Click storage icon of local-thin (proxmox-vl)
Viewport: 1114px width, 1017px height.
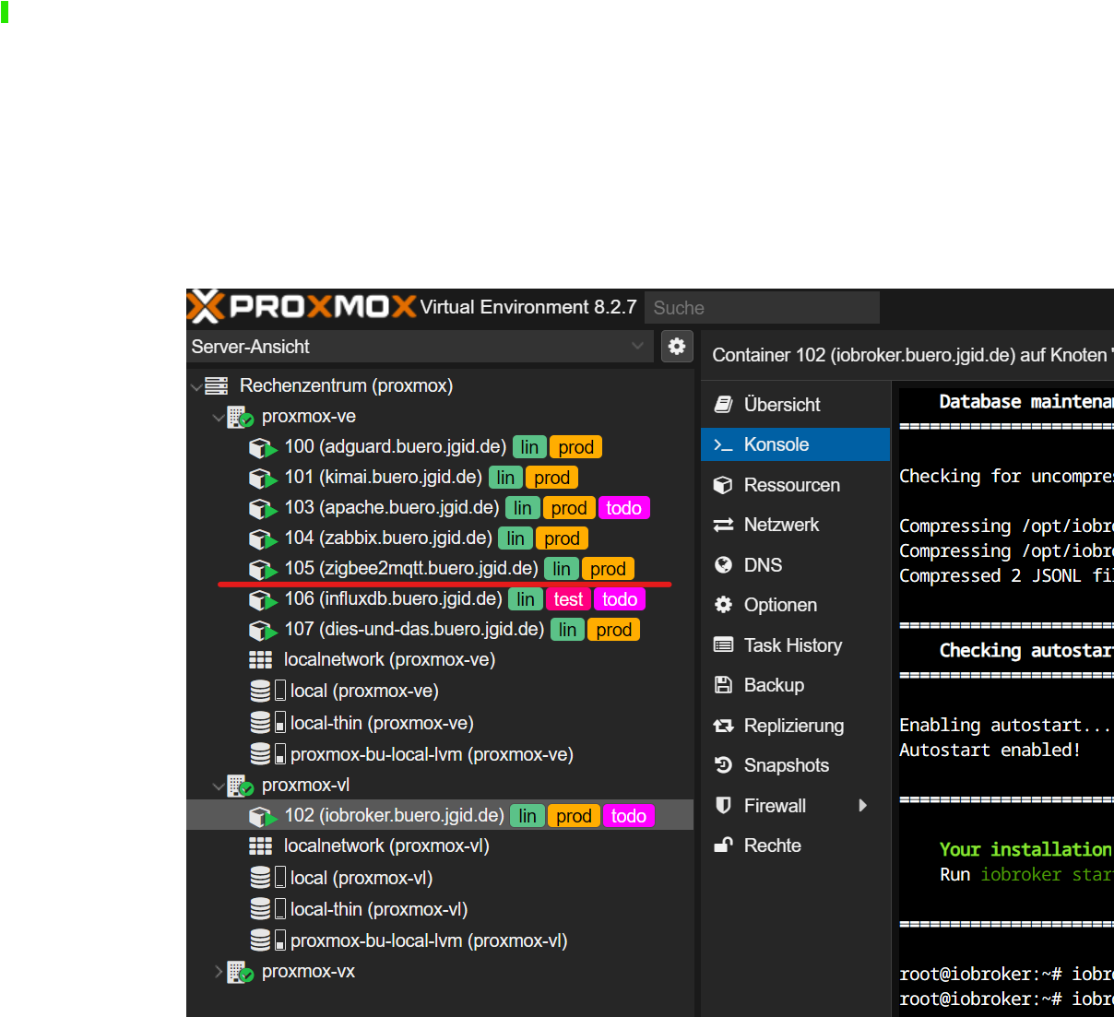(267, 909)
